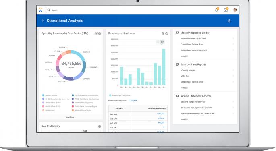Open Consolidated Balance Sheet under Balance Sheet Reports

point(192,82)
